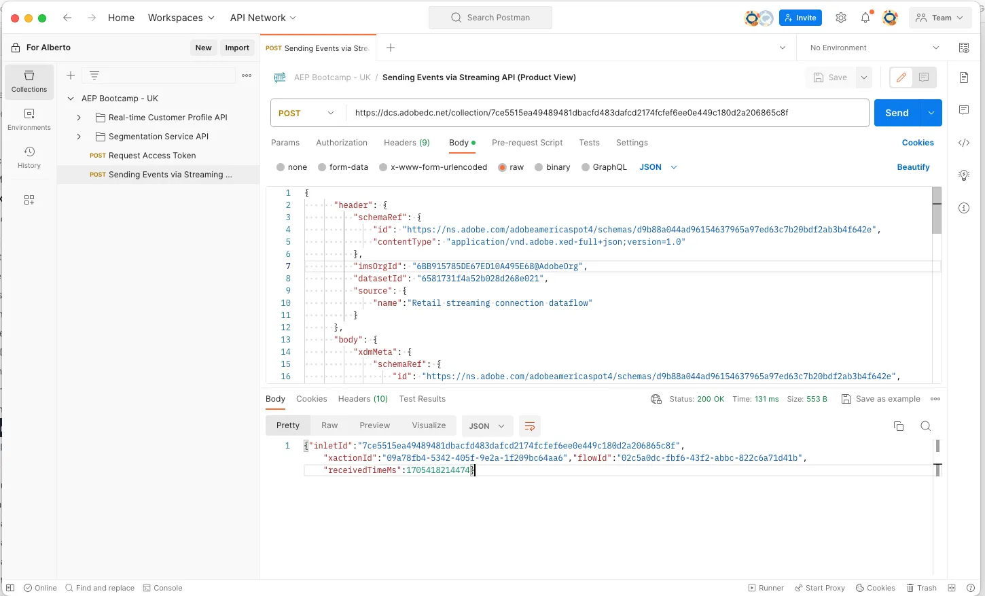
Task: Select the x-www-form-urlencoded body type
Action: (x=433, y=167)
